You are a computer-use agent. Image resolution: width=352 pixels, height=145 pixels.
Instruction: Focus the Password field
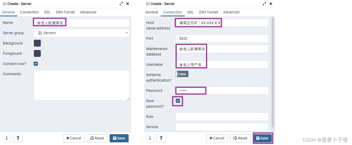pyautogui.click(x=222, y=91)
